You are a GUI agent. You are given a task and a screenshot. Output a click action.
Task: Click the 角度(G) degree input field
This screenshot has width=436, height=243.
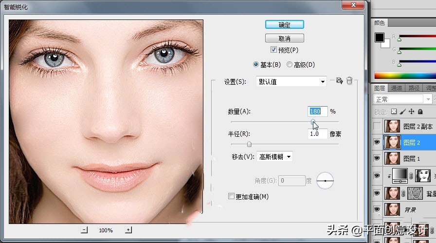(291, 181)
